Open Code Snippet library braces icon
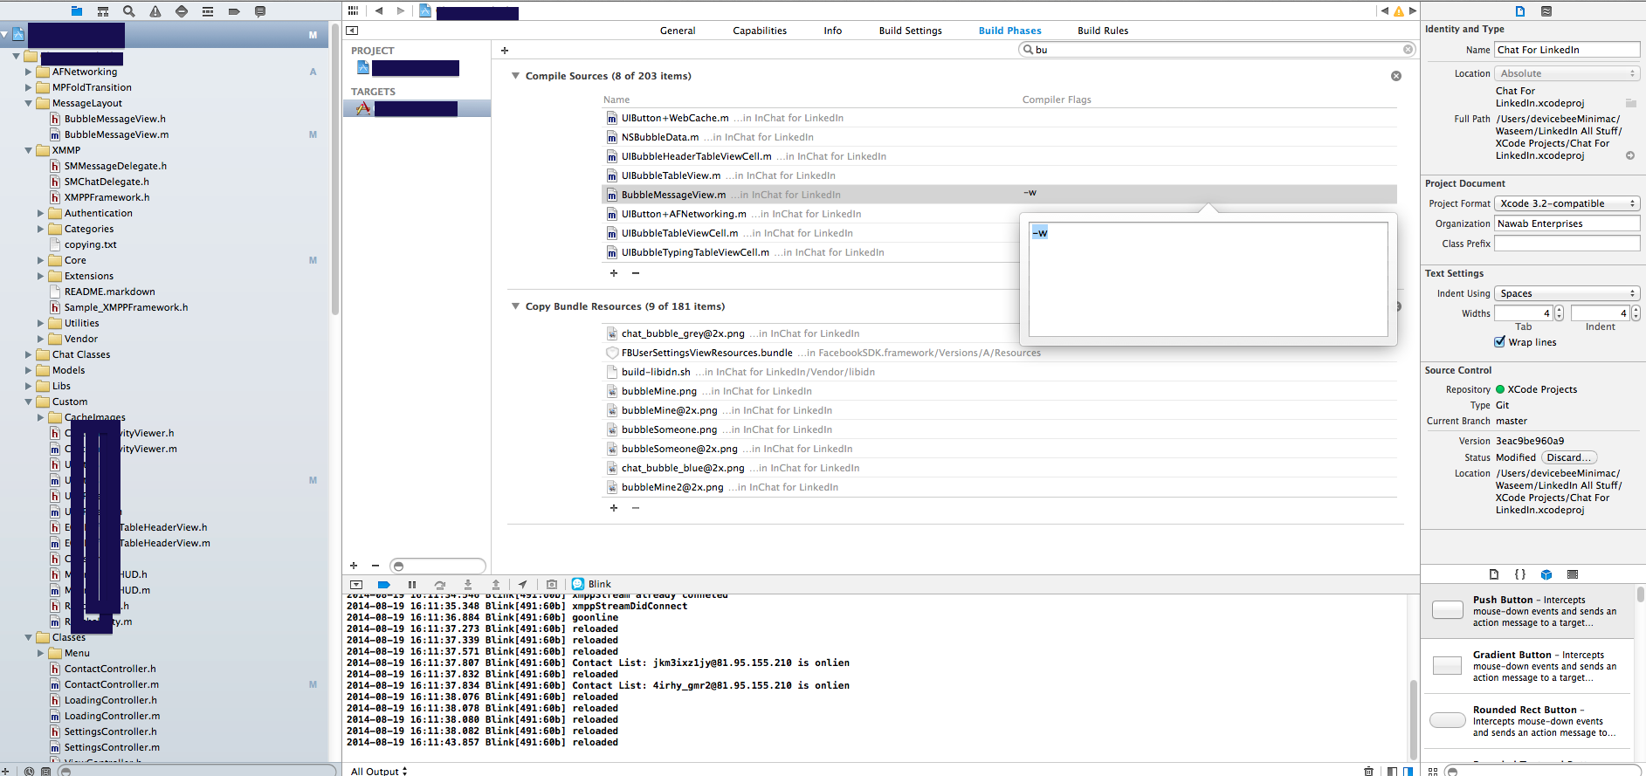Viewport: 1646px width, 776px height. point(1520,574)
